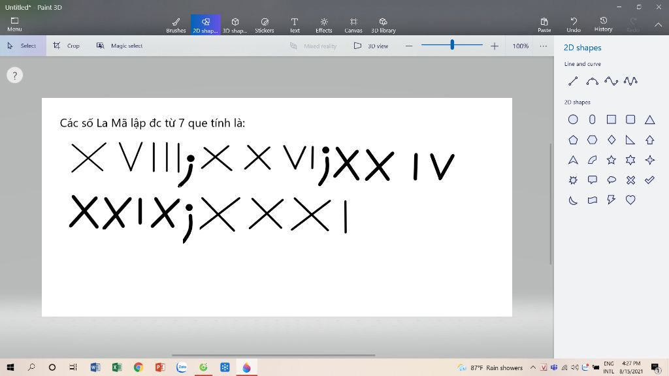Screen dimensions: 669x376
Task: Click the canvas horizontal scrollbar
Action: (x=274, y=355)
